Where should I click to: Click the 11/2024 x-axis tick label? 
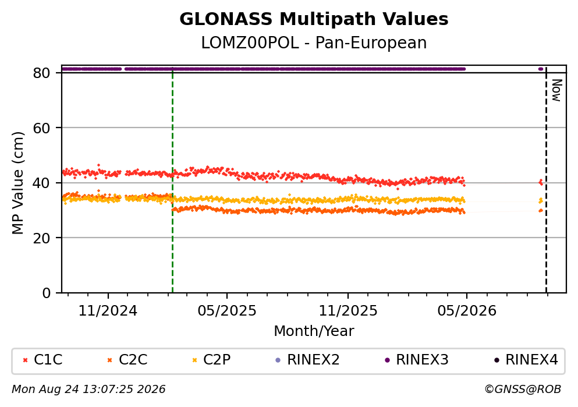point(108,311)
